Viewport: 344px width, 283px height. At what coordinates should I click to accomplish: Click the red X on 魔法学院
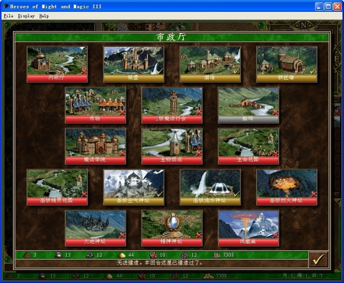[x=122, y=153]
